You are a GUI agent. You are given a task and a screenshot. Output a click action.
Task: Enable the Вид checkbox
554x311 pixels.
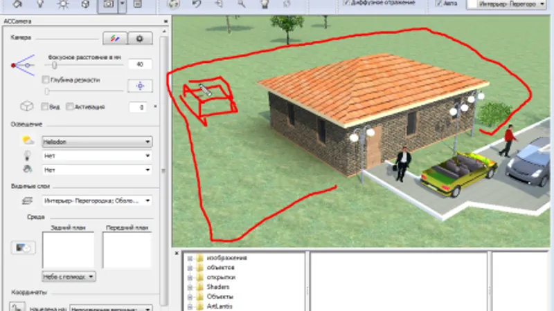[x=44, y=106]
